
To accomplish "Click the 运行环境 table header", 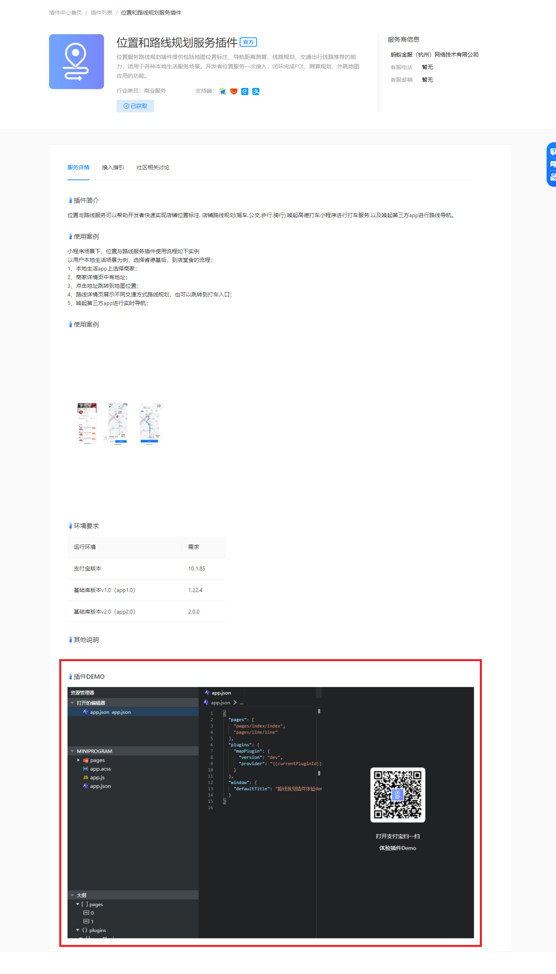I will point(85,547).
